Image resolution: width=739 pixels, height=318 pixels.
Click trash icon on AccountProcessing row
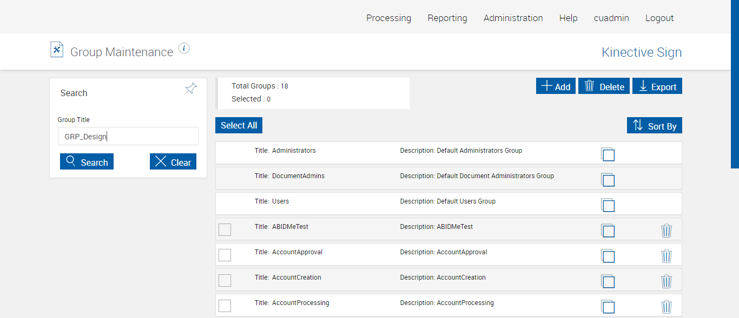click(667, 307)
